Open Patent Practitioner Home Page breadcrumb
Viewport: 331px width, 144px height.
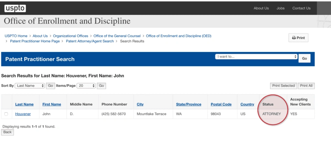35,41
